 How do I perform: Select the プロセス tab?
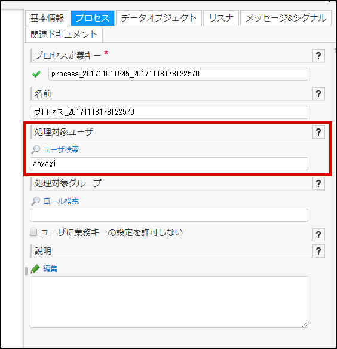click(x=93, y=18)
